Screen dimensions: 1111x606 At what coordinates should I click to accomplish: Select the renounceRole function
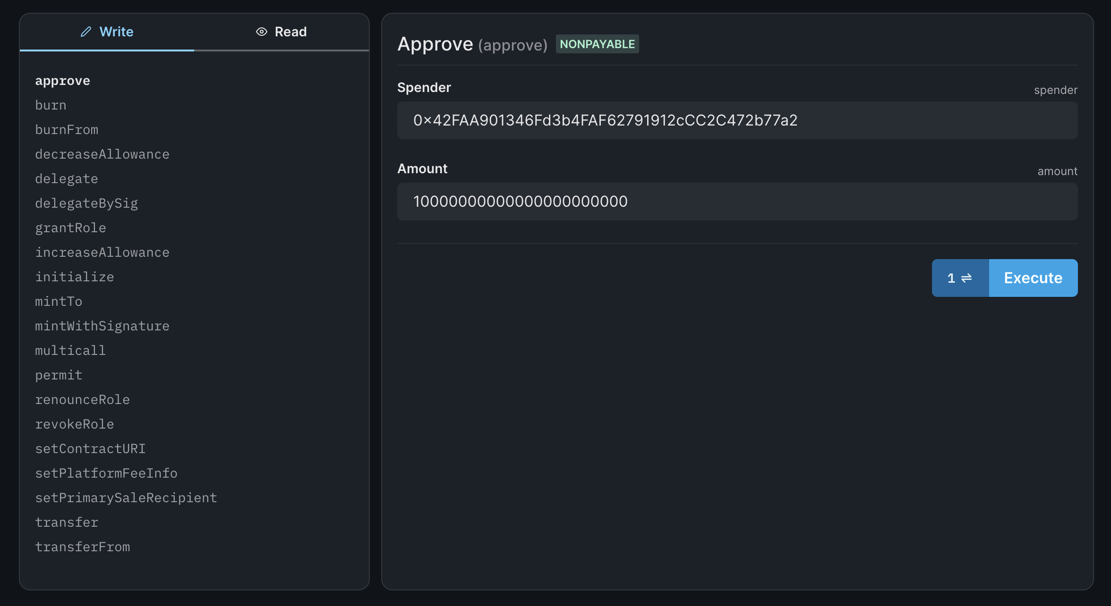(83, 399)
